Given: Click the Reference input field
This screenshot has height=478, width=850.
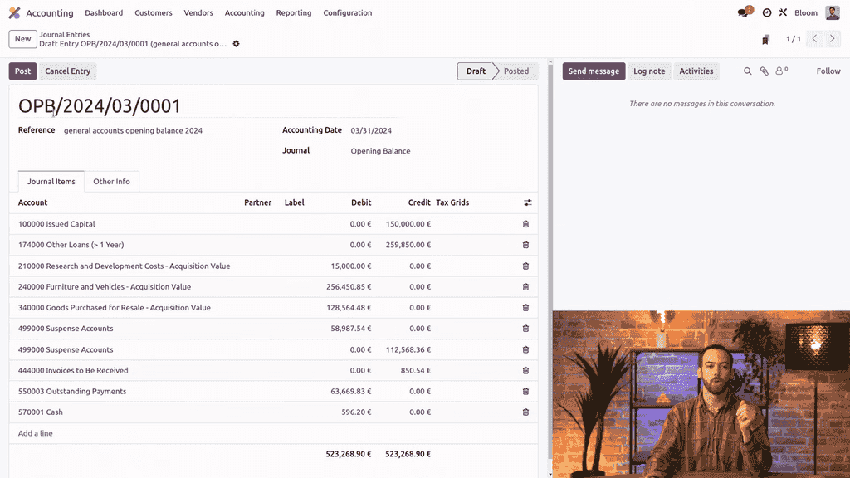Looking at the screenshot, I should pyautogui.click(x=166, y=131).
